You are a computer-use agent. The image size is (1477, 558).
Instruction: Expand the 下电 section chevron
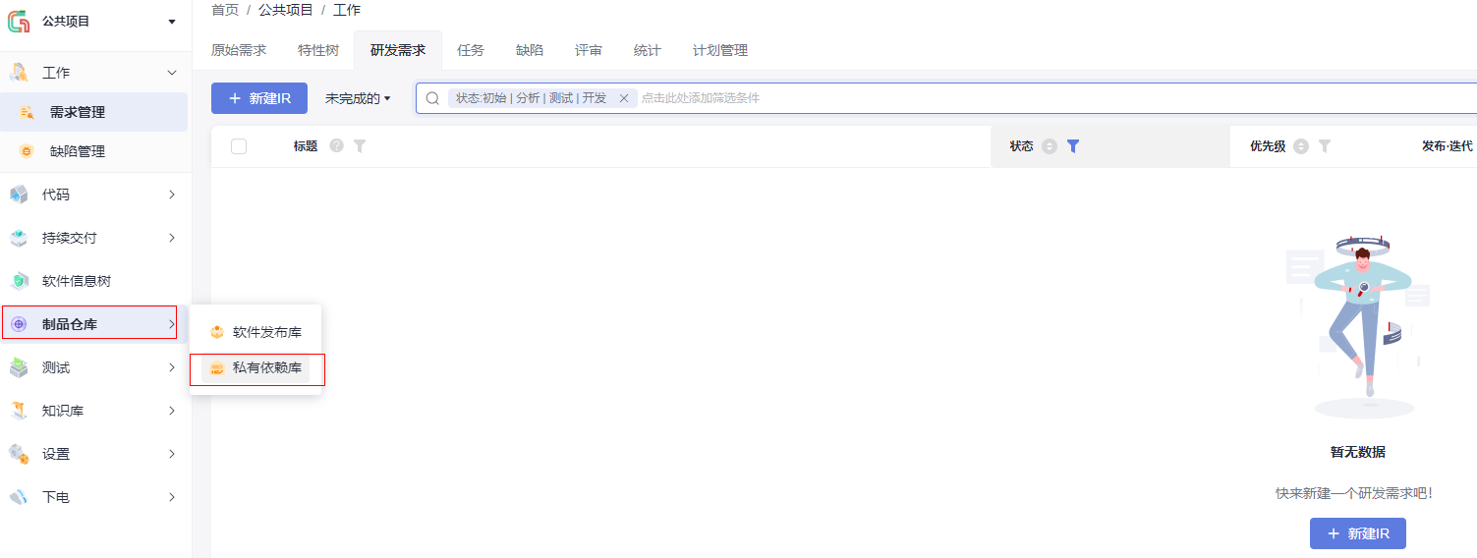(x=172, y=497)
